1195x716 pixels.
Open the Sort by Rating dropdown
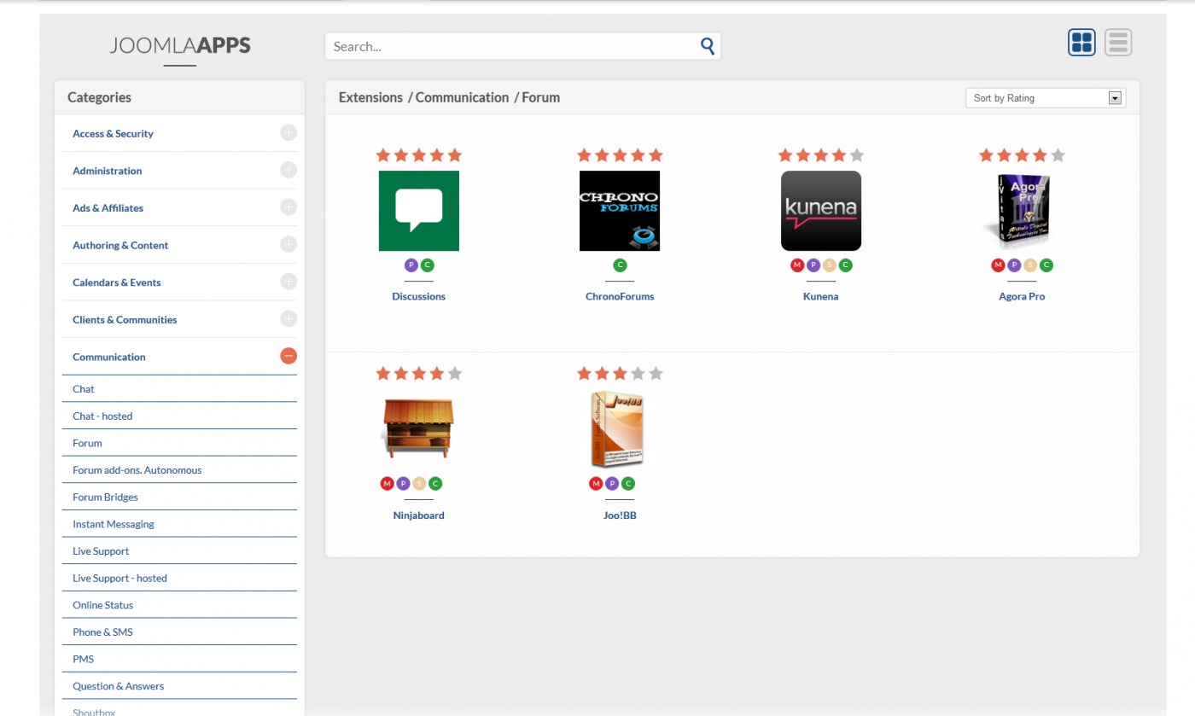1046,98
